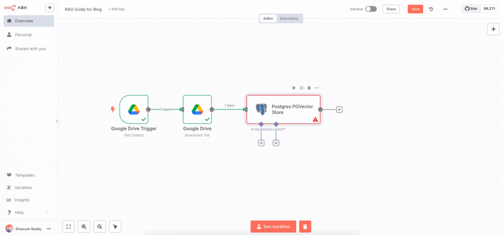Click the Add tag field
The height and width of the screenshot is (235, 503).
tap(116, 9)
